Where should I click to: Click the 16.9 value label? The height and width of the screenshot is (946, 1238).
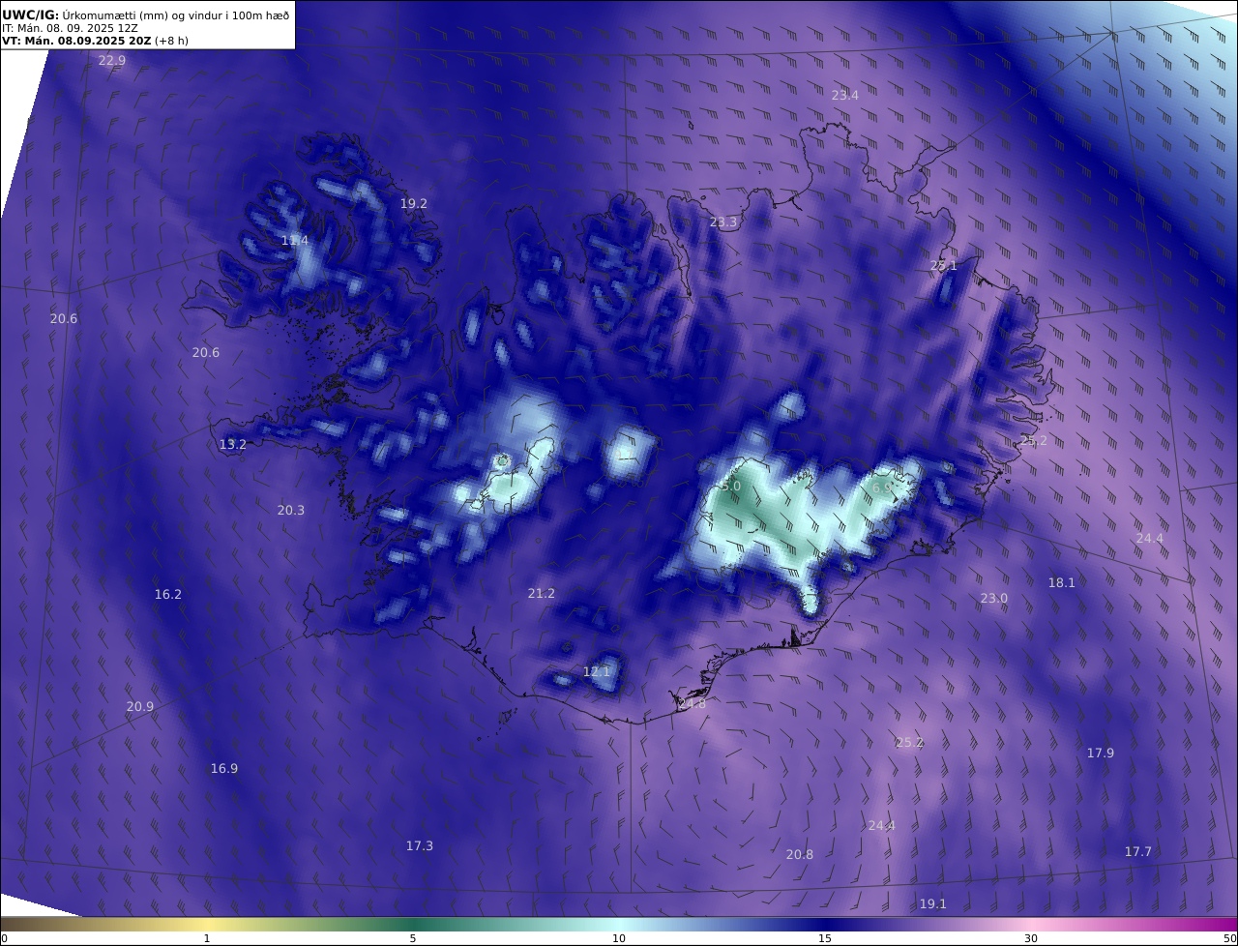click(x=224, y=768)
